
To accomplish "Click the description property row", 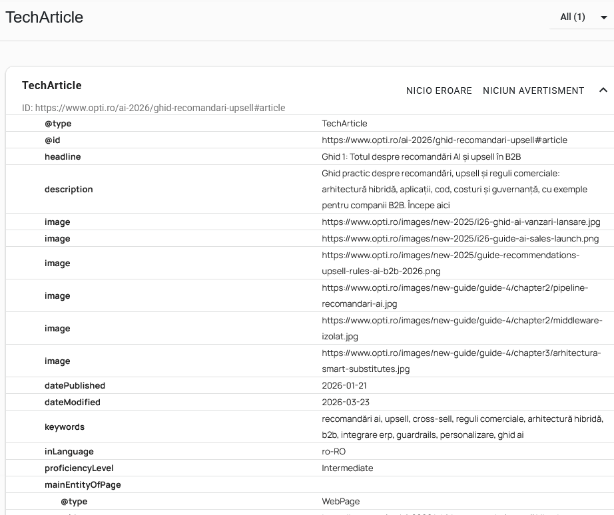I will [x=306, y=189].
